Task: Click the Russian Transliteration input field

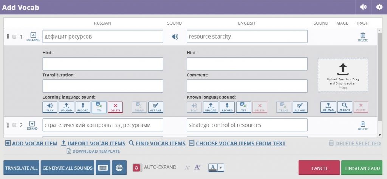Action: [103, 86]
